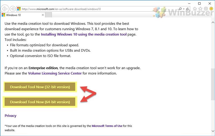
Task: Click the browser forward arrow button
Action: point(13,9)
